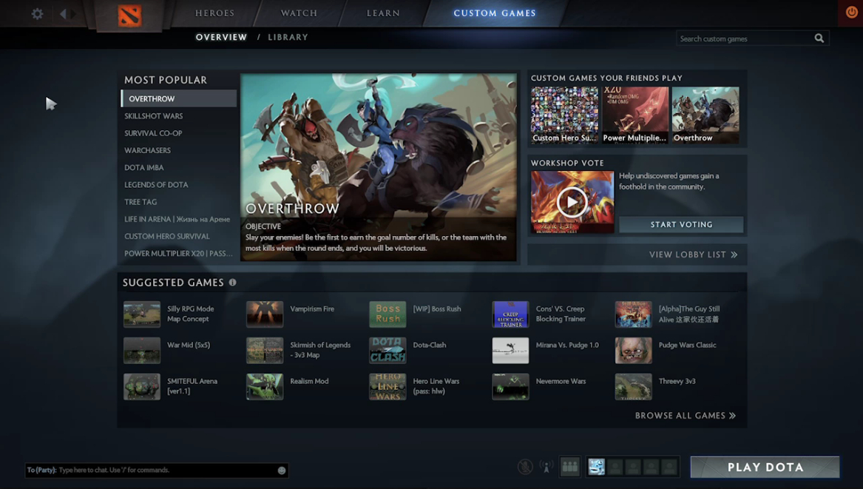Click the "Nevermore Wars" title text
This screenshot has height=489, width=863.
pos(561,381)
